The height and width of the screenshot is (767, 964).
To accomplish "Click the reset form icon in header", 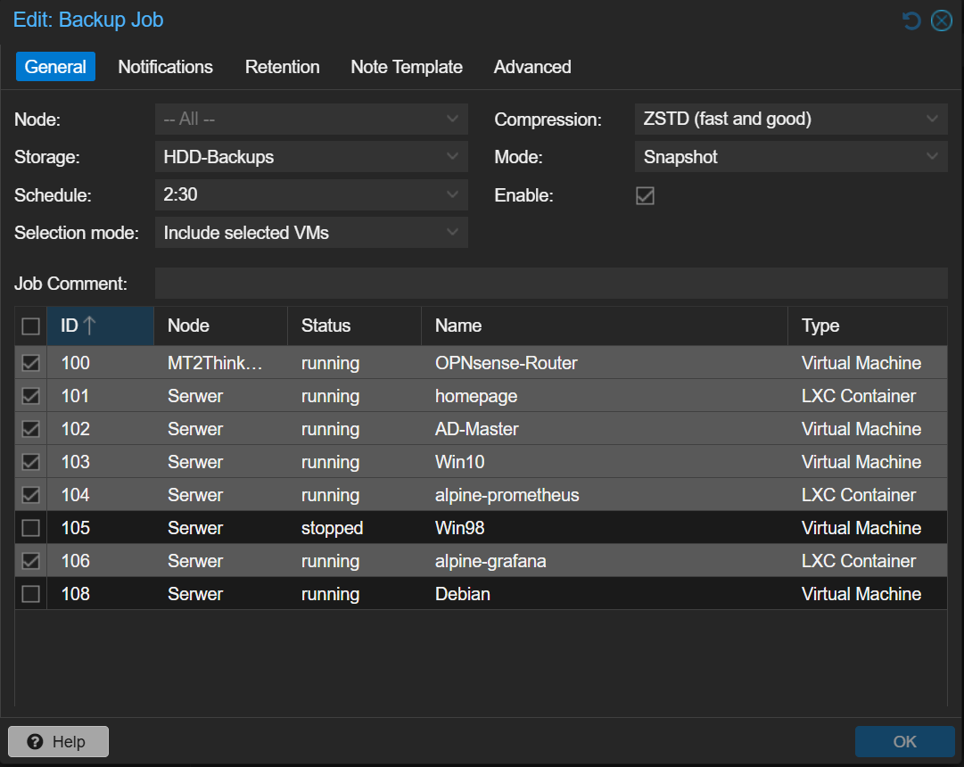I will pos(911,21).
